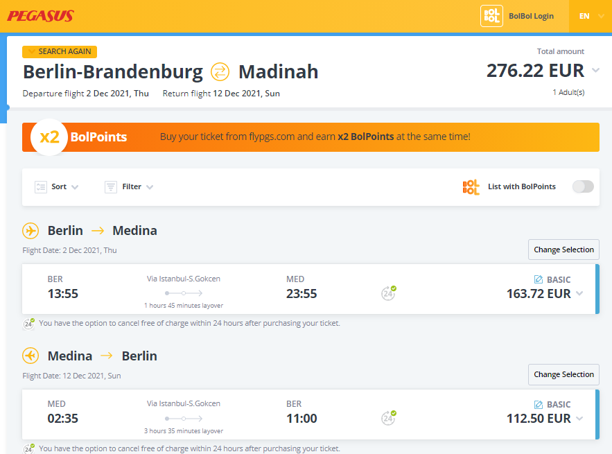The width and height of the screenshot is (612, 454).
Task: Open the BolBol Login link
Action: [531, 16]
